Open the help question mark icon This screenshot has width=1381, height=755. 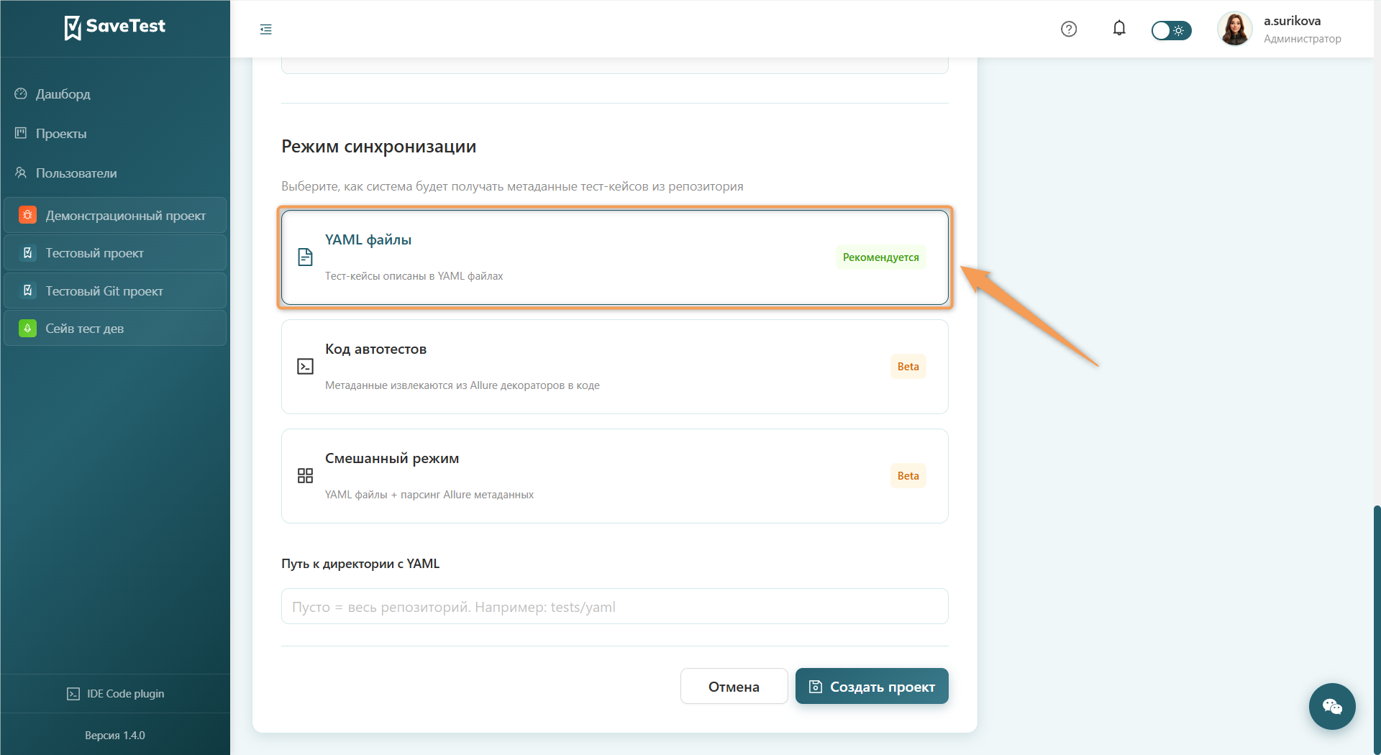click(x=1069, y=29)
